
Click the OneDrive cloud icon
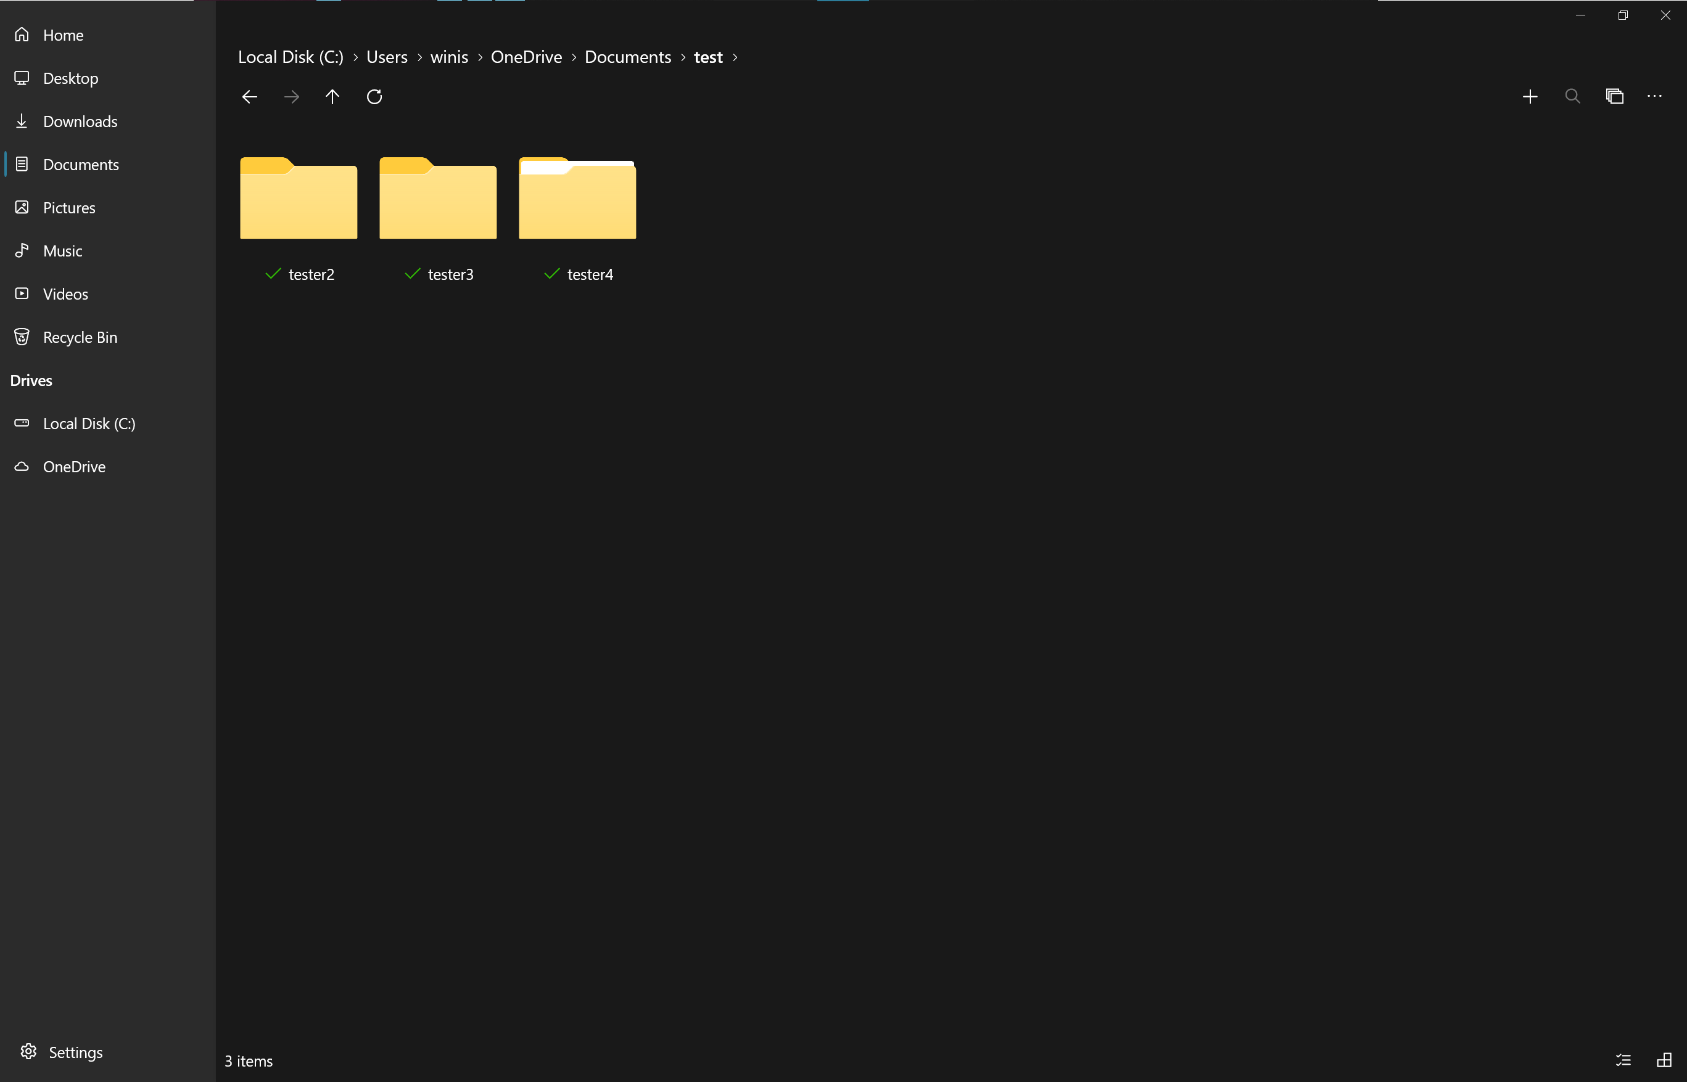coord(22,467)
